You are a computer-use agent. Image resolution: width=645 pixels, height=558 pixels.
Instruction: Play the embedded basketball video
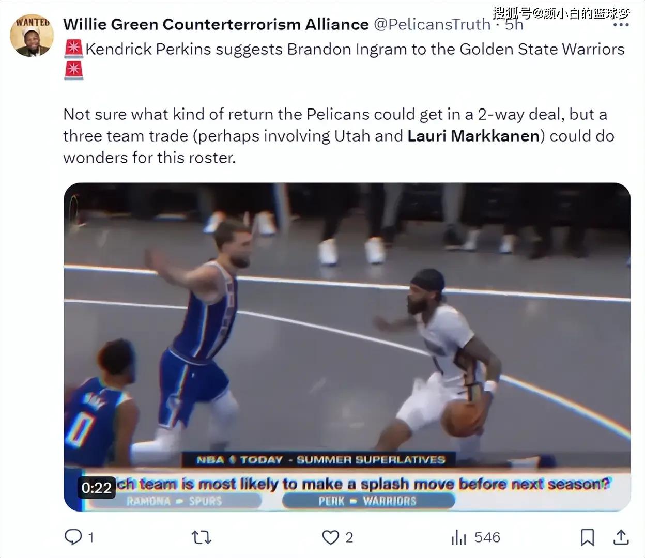(x=347, y=347)
